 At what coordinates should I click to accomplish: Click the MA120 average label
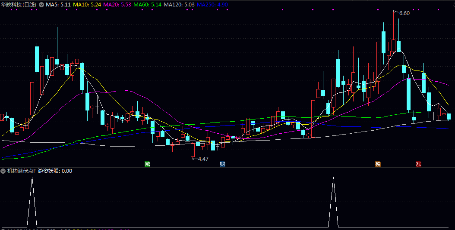(179, 4)
